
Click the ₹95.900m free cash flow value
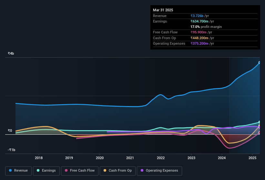pyautogui.click(x=199, y=32)
